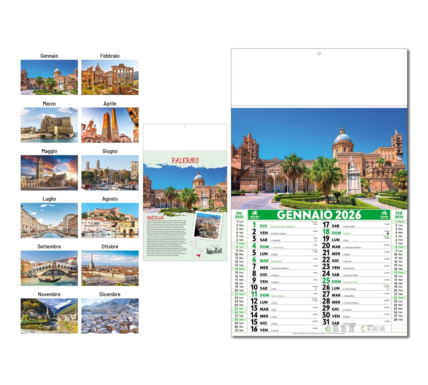Click the hanging hole at the calendar top

[x=319, y=53]
